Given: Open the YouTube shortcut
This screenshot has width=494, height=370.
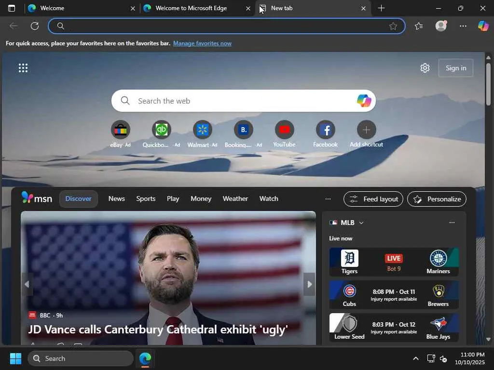Looking at the screenshot, I should 284,130.
